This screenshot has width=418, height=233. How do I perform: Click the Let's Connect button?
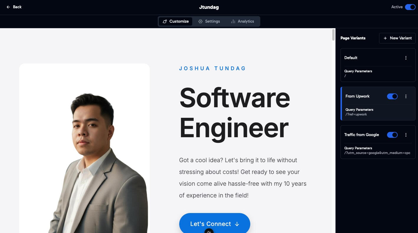[215, 224]
